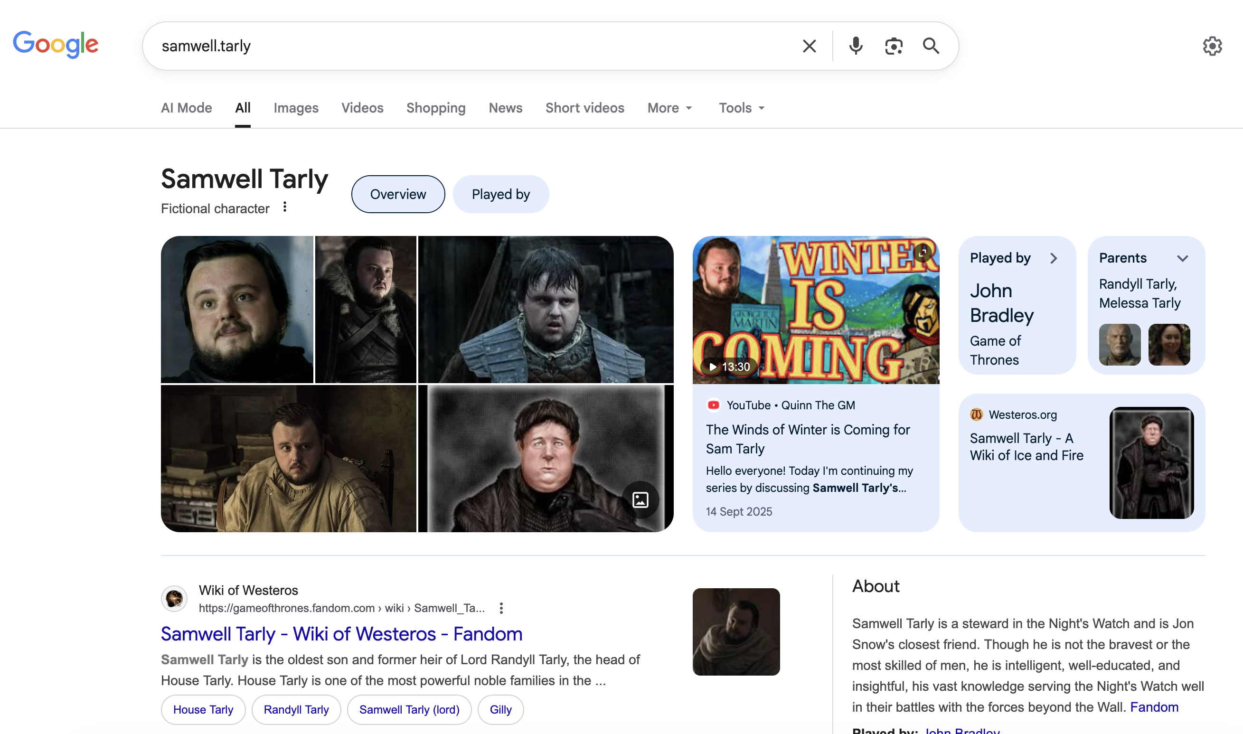The image size is (1243, 734).
Task: Open Randyll Tarly's portrait thumbnail
Action: pyautogui.click(x=1120, y=345)
